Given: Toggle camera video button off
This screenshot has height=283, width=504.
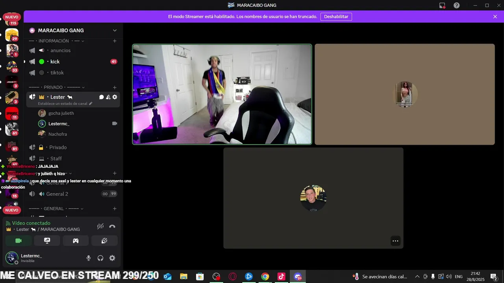Looking at the screenshot, I should (x=19, y=241).
